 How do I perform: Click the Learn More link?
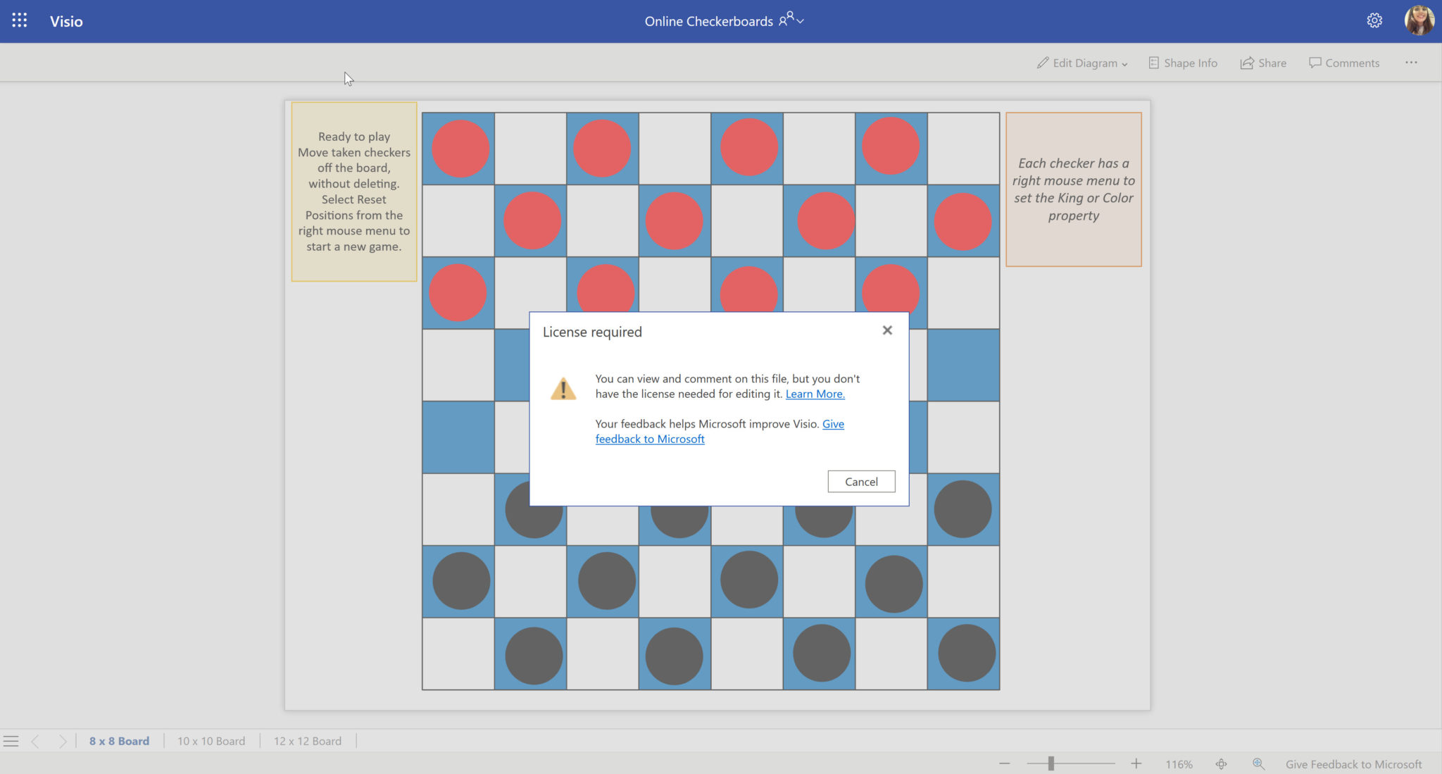point(815,393)
